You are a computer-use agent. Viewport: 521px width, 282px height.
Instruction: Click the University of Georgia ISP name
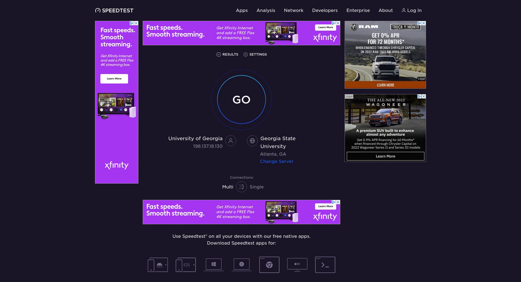coord(195,139)
